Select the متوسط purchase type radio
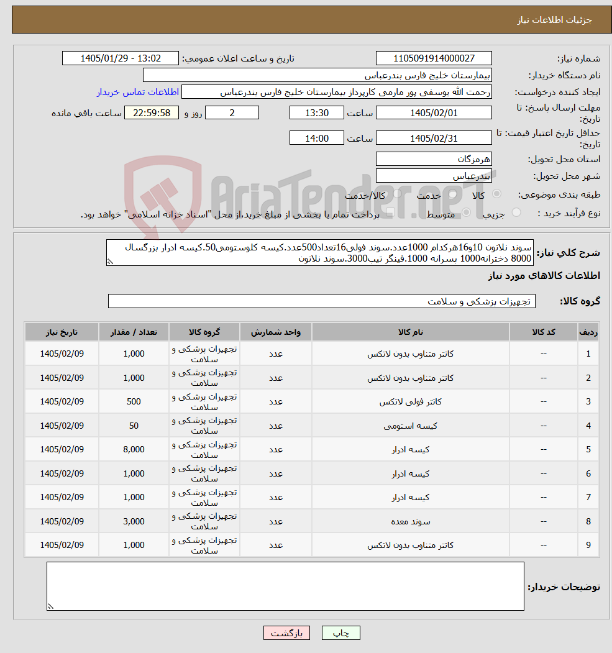The width and height of the screenshot is (612, 653). click(x=466, y=213)
